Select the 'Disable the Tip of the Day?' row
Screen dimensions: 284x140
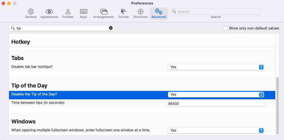(142, 95)
